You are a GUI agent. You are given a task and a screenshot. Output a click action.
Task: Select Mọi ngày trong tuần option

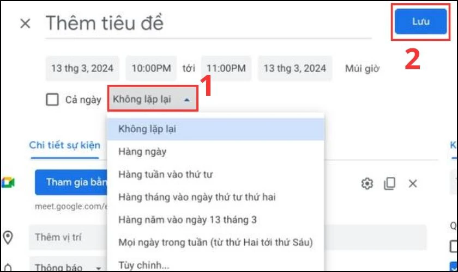coord(215,242)
